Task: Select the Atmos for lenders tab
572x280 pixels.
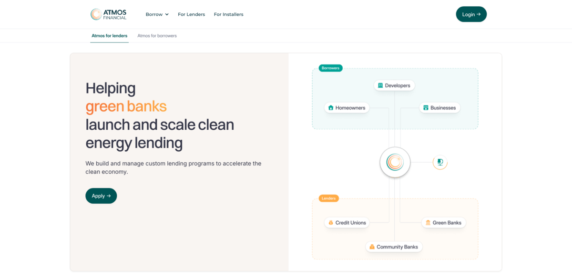Action: (x=109, y=35)
